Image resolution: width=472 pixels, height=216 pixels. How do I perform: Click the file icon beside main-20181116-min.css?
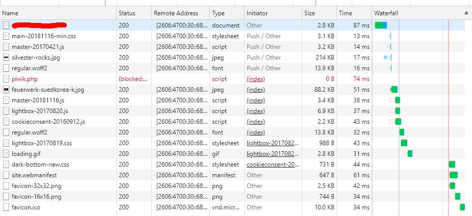pos(6,36)
